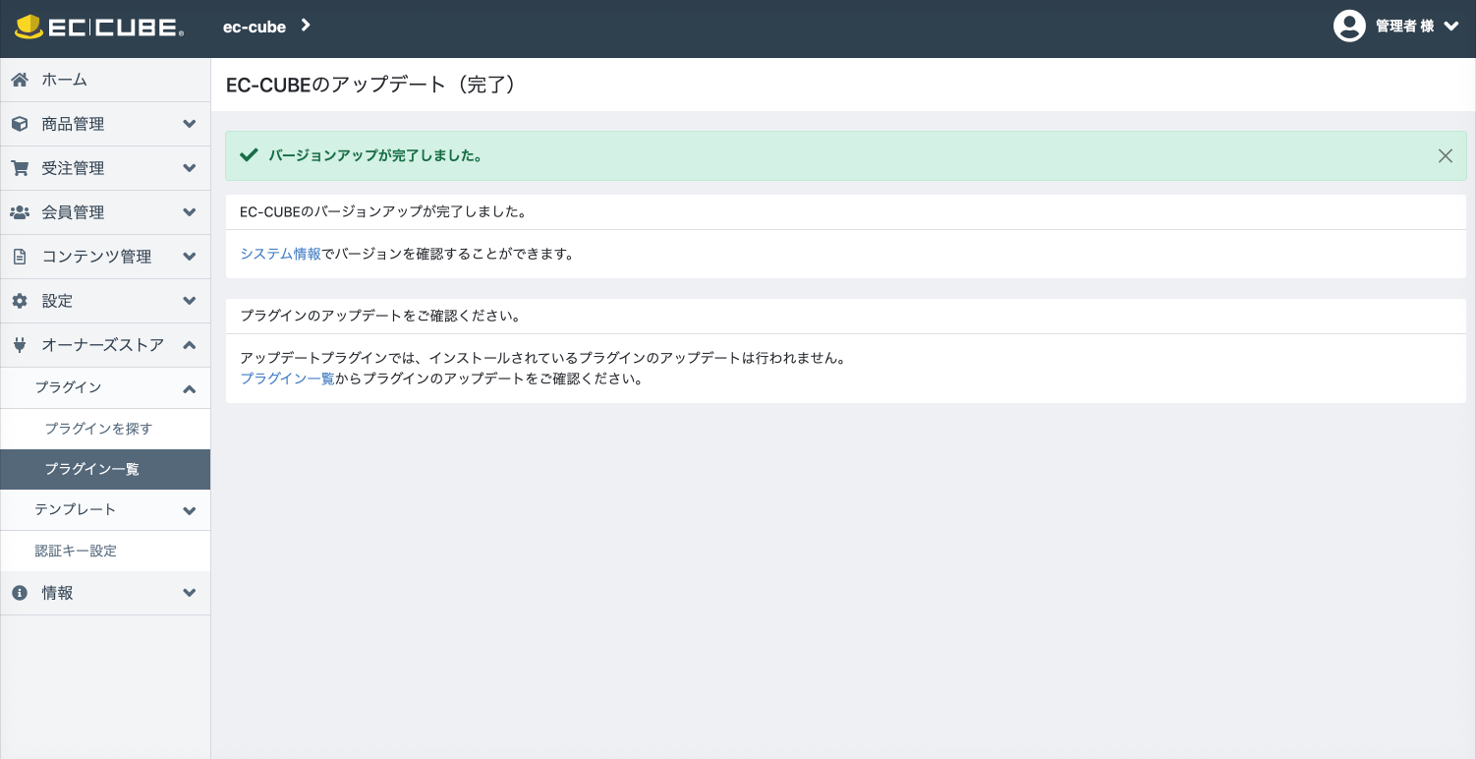Click the バージョンアップが完了しました。 alert text
1476x759 pixels.
[x=375, y=155]
